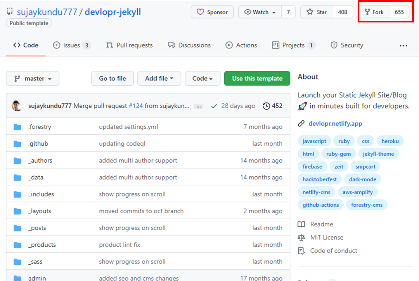Select the firebase topic tag
Image resolution: width=419 pixels, height=281 pixels.
click(312, 167)
